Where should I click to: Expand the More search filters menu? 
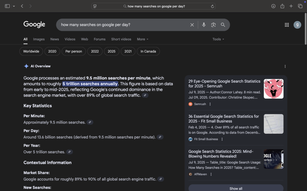point(142,39)
